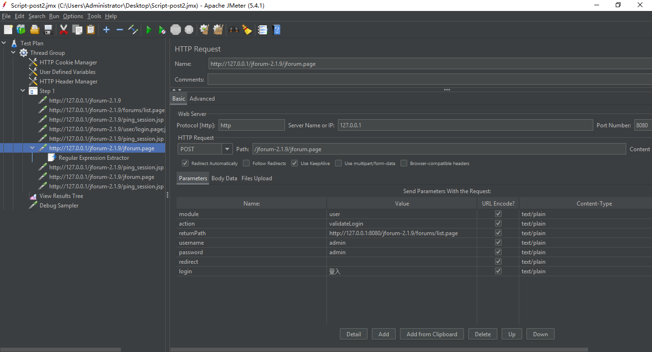652x352 pixels.
Task: Collapse all nodes with the minus icon
Action: pyautogui.click(x=120, y=30)
